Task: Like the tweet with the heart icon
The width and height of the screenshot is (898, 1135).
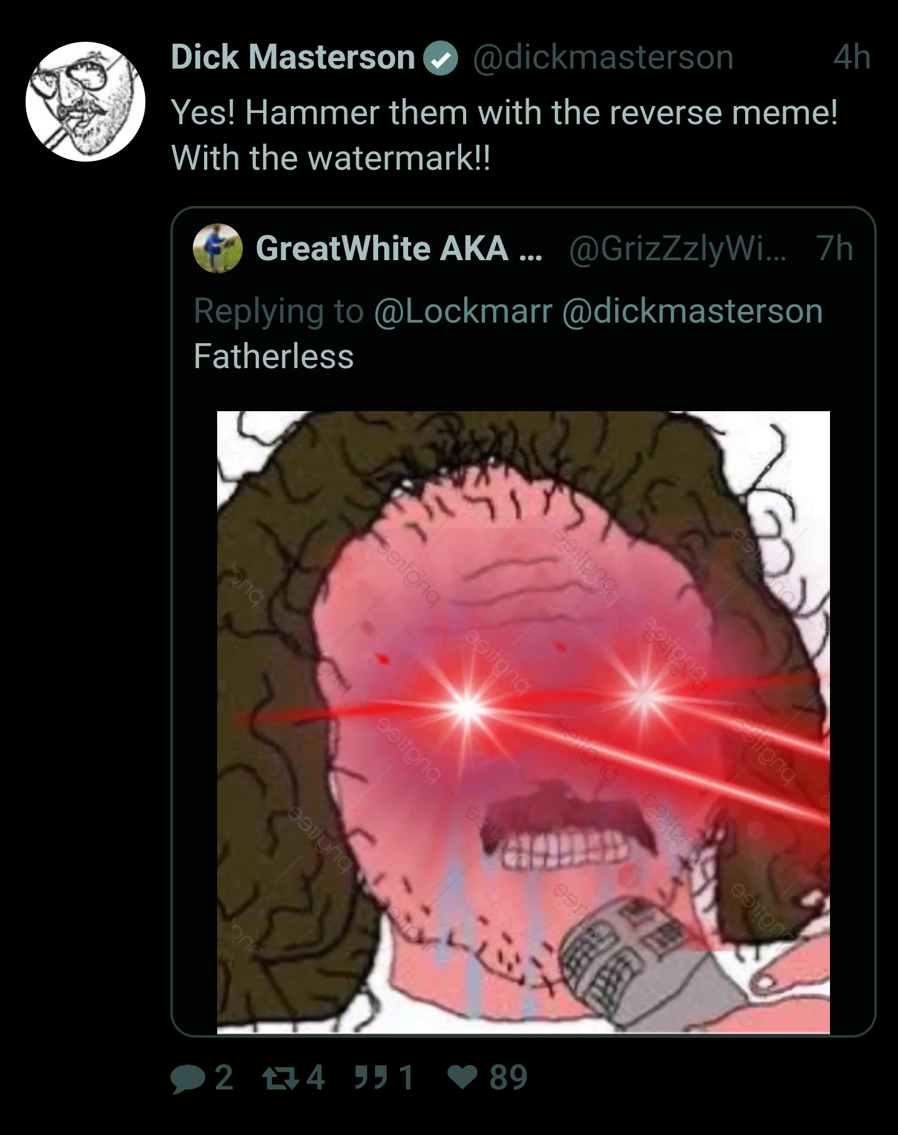Action: point(462,1077)
